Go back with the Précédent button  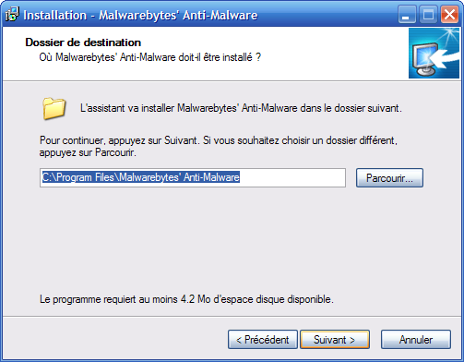coord(263,340)
